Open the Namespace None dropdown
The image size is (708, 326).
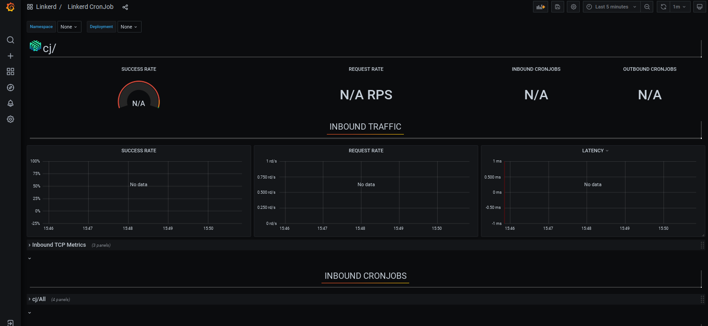click(x=69, y=27)
